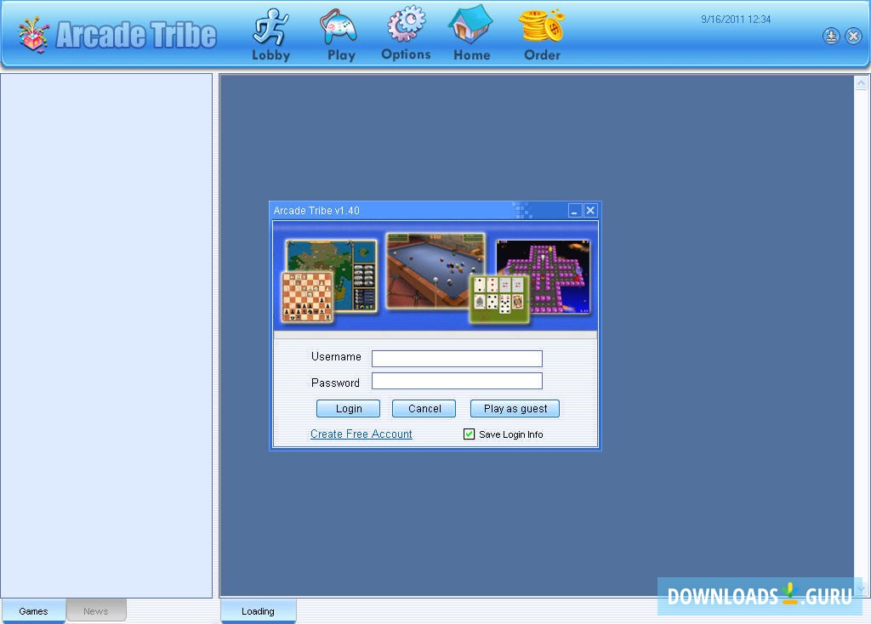Focus the Password input field
The height and width of the screenshot is (624, 871).
pyautogui.click(x=457, y=381)
